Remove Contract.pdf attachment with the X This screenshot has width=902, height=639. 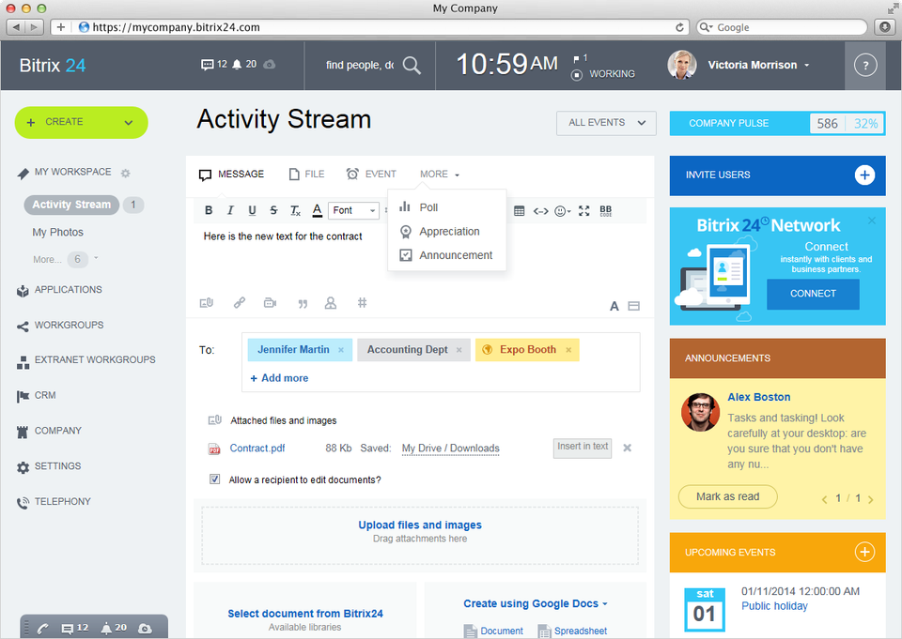point(627,448)
